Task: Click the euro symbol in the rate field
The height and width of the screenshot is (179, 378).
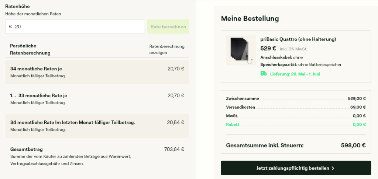Action: coord(10,27)
